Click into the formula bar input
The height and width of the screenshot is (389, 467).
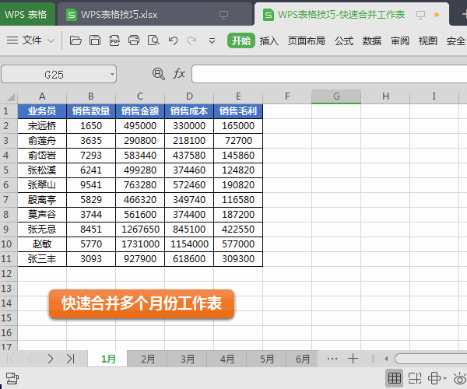click(329, 74)
